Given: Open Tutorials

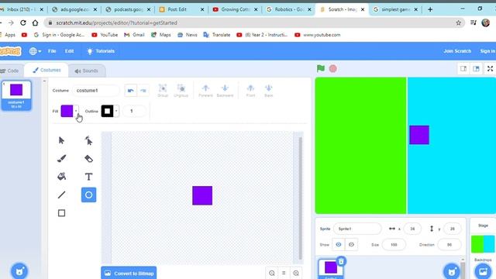Looking at the screenshot, I should click(101, 51).
